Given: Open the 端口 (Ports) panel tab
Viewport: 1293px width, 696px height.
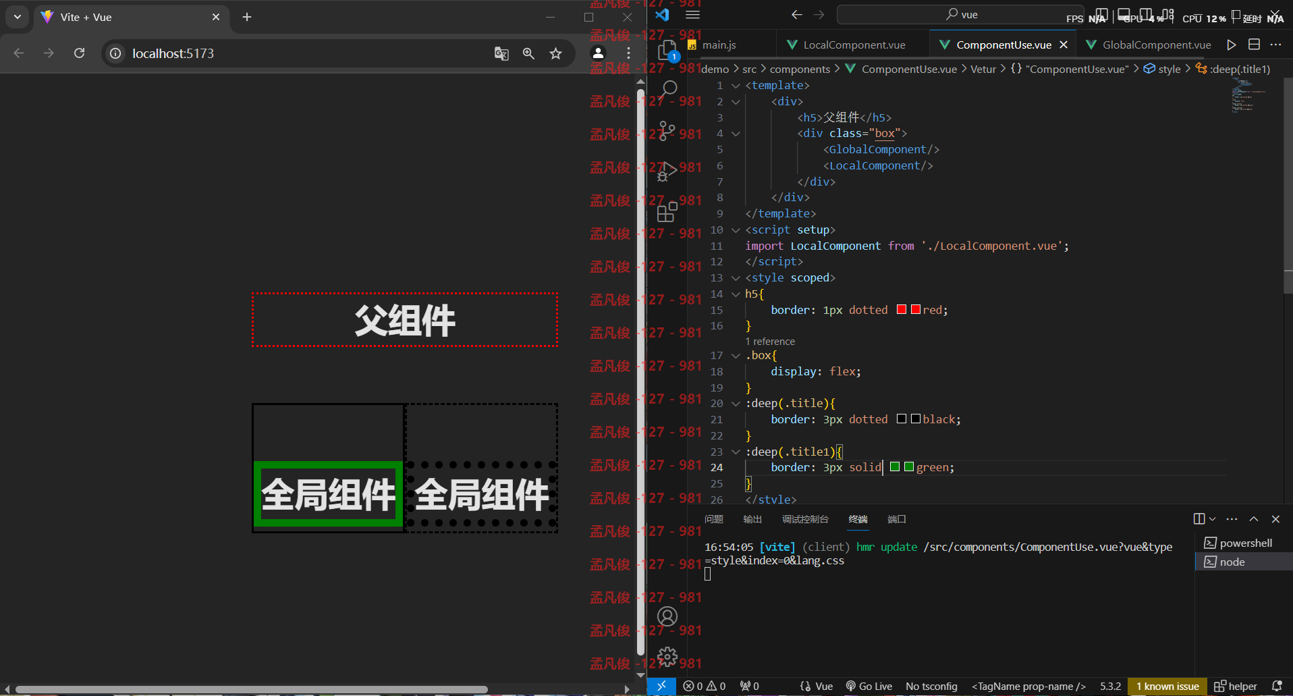Looking at the screenshot, I should (896, 519).
